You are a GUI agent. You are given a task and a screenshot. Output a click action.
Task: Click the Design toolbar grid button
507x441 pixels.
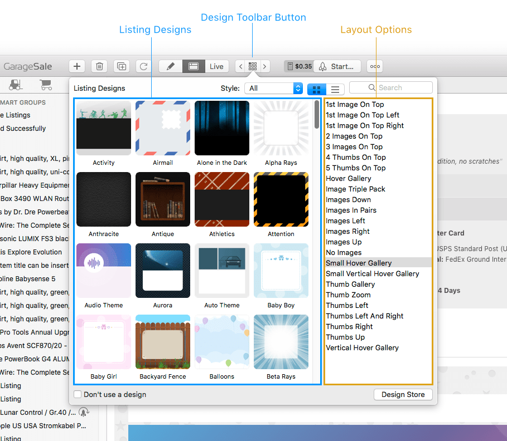coord(253,66)
